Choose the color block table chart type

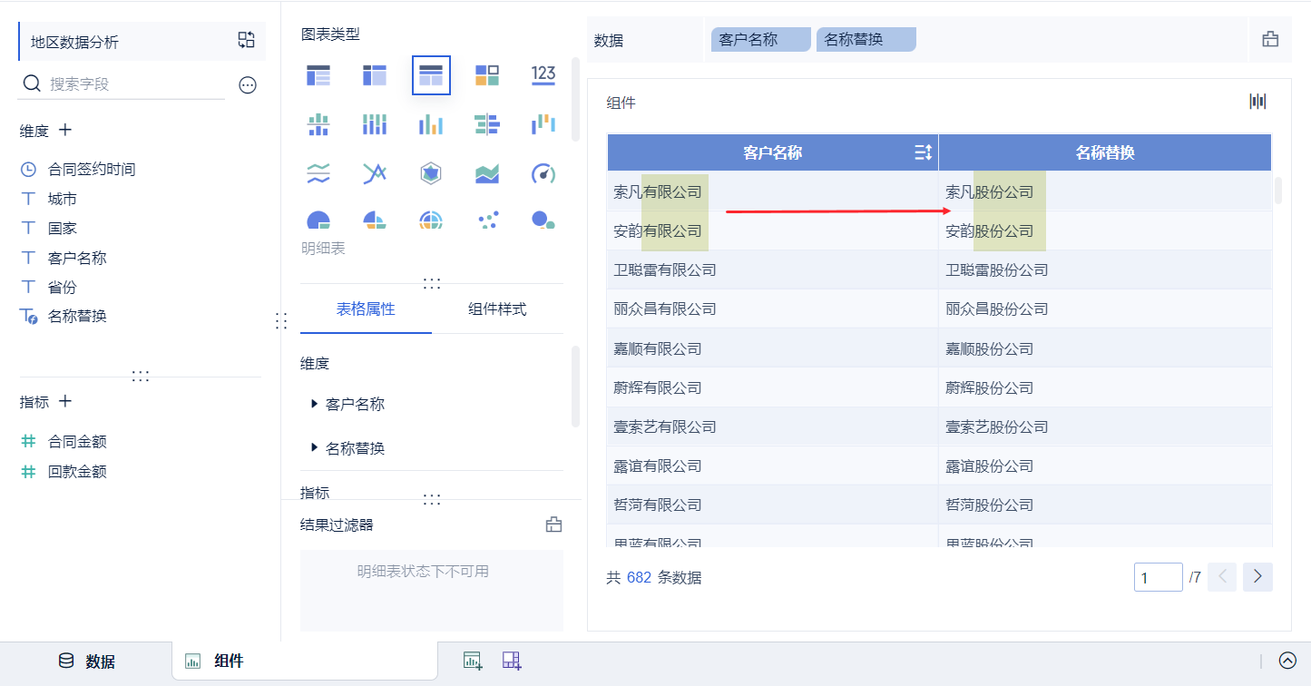coord(487,75)
